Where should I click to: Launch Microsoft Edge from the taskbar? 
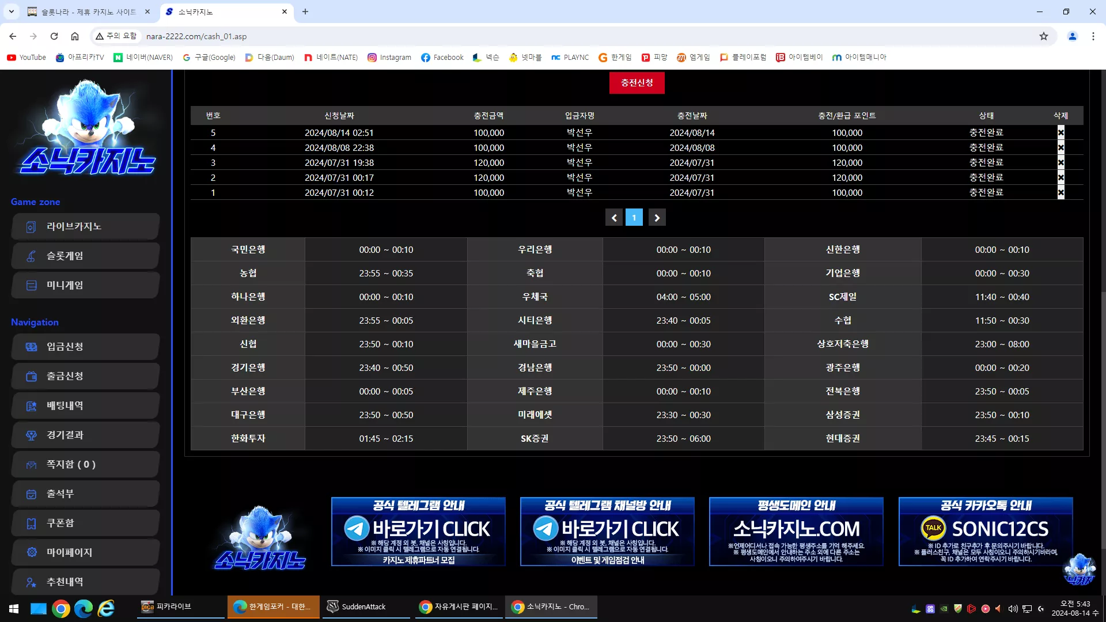(x=84, y=608)
